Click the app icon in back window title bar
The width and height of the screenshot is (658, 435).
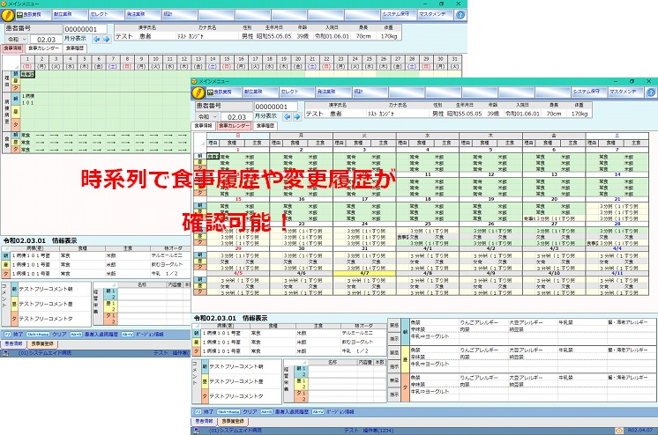4,4
